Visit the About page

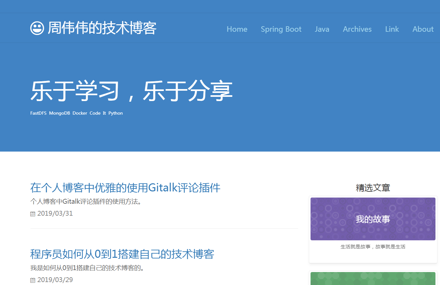(423, 29)
